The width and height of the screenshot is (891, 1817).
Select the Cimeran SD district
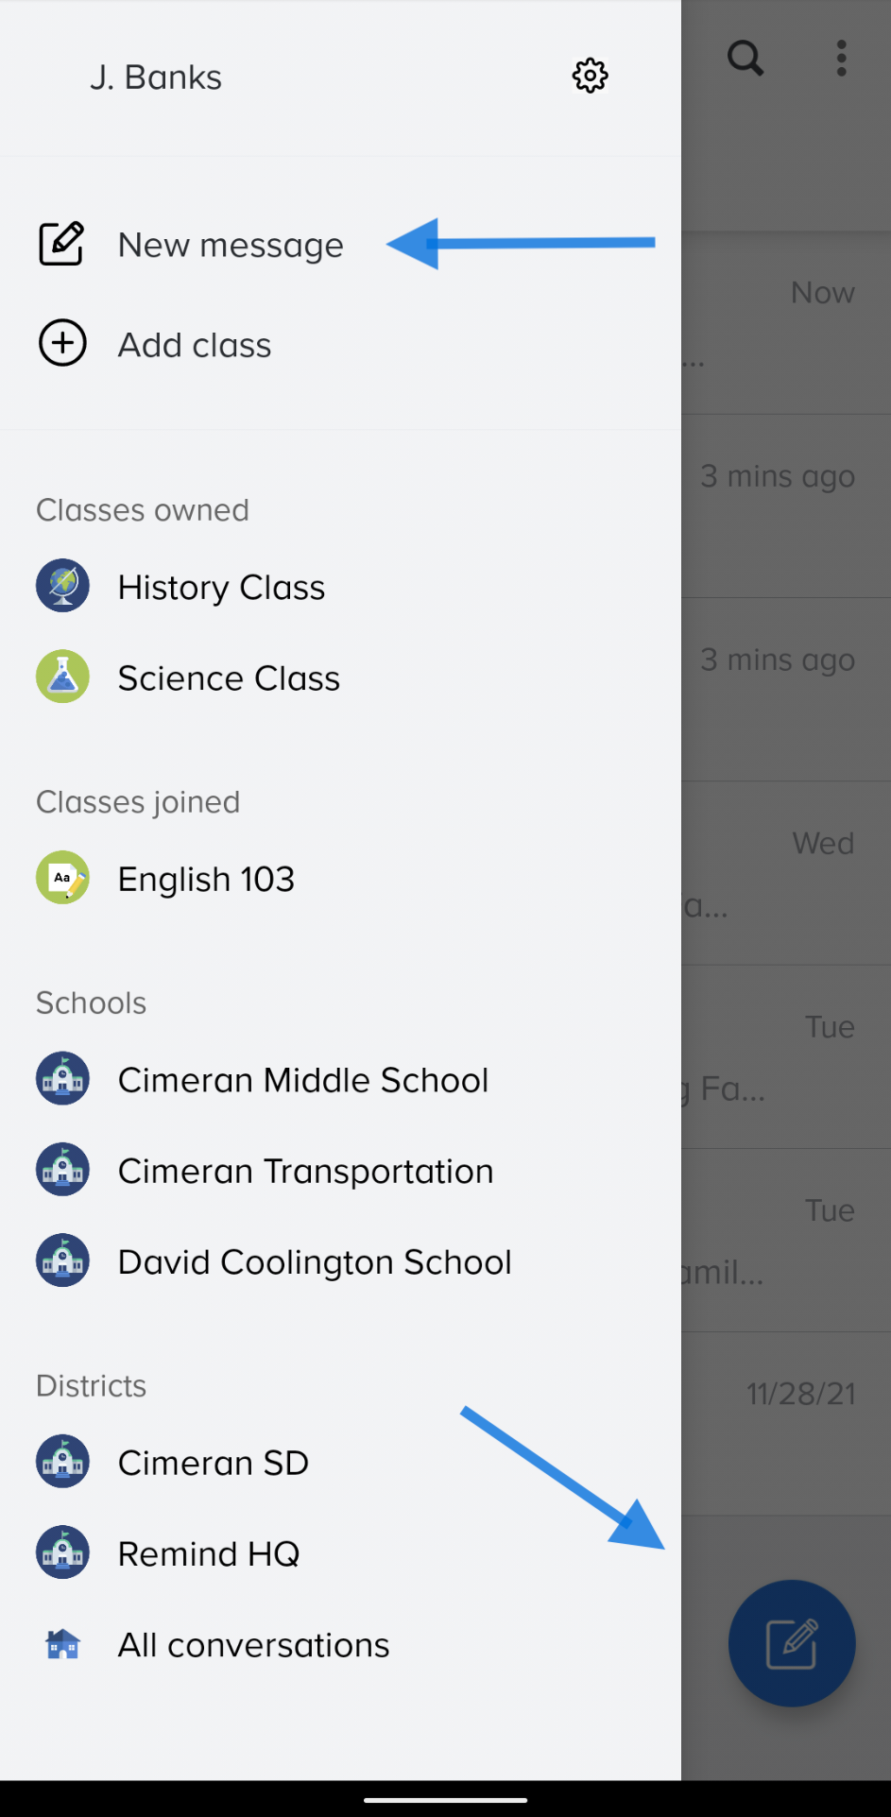213,1463
